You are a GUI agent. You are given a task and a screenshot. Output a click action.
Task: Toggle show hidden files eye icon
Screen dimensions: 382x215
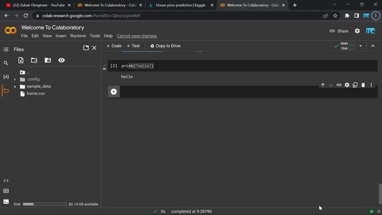(x=61, y=60)
